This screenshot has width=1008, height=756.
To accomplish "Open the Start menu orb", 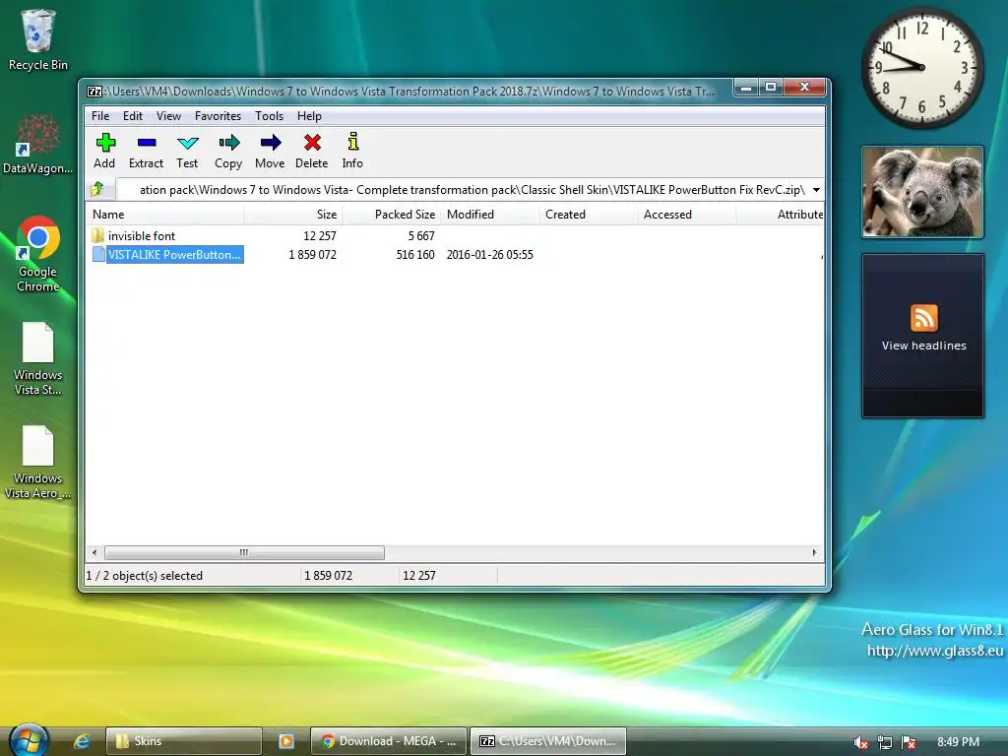I will pyautogui.click(x=29, y=740).
